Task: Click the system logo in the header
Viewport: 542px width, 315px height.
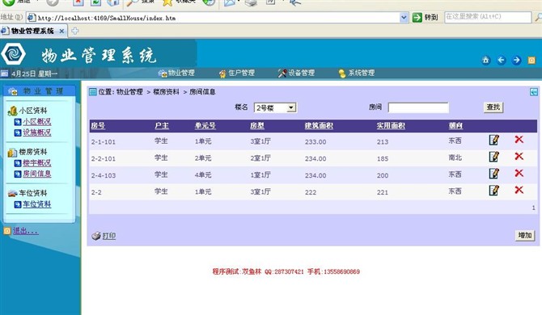Action: tap(13, 54)
